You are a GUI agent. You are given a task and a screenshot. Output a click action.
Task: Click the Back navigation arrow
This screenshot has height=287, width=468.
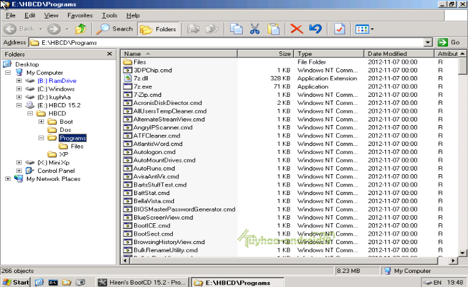[x=10, y=29]
